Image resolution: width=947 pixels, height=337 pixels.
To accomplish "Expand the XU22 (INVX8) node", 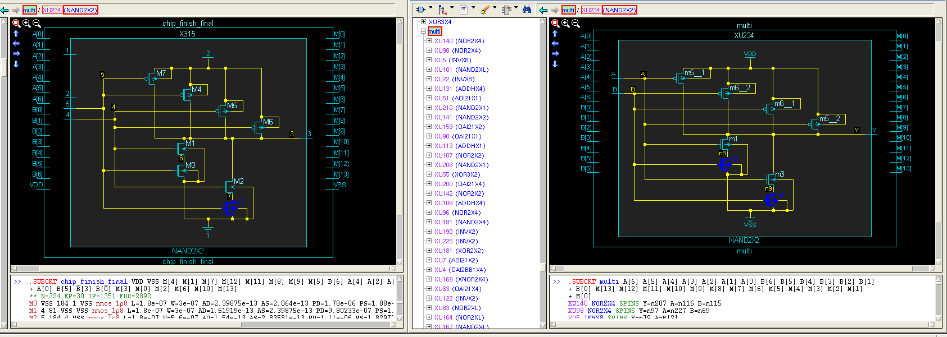I will tap(429, 79).
